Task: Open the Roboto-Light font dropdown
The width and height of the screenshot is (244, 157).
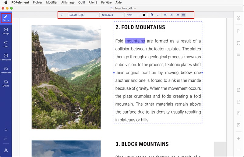Action: pos(83,15)
